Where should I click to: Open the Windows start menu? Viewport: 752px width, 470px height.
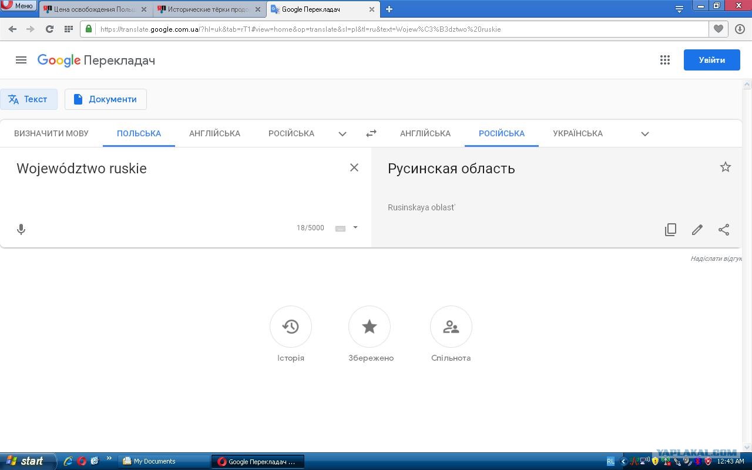coord(28,461)
